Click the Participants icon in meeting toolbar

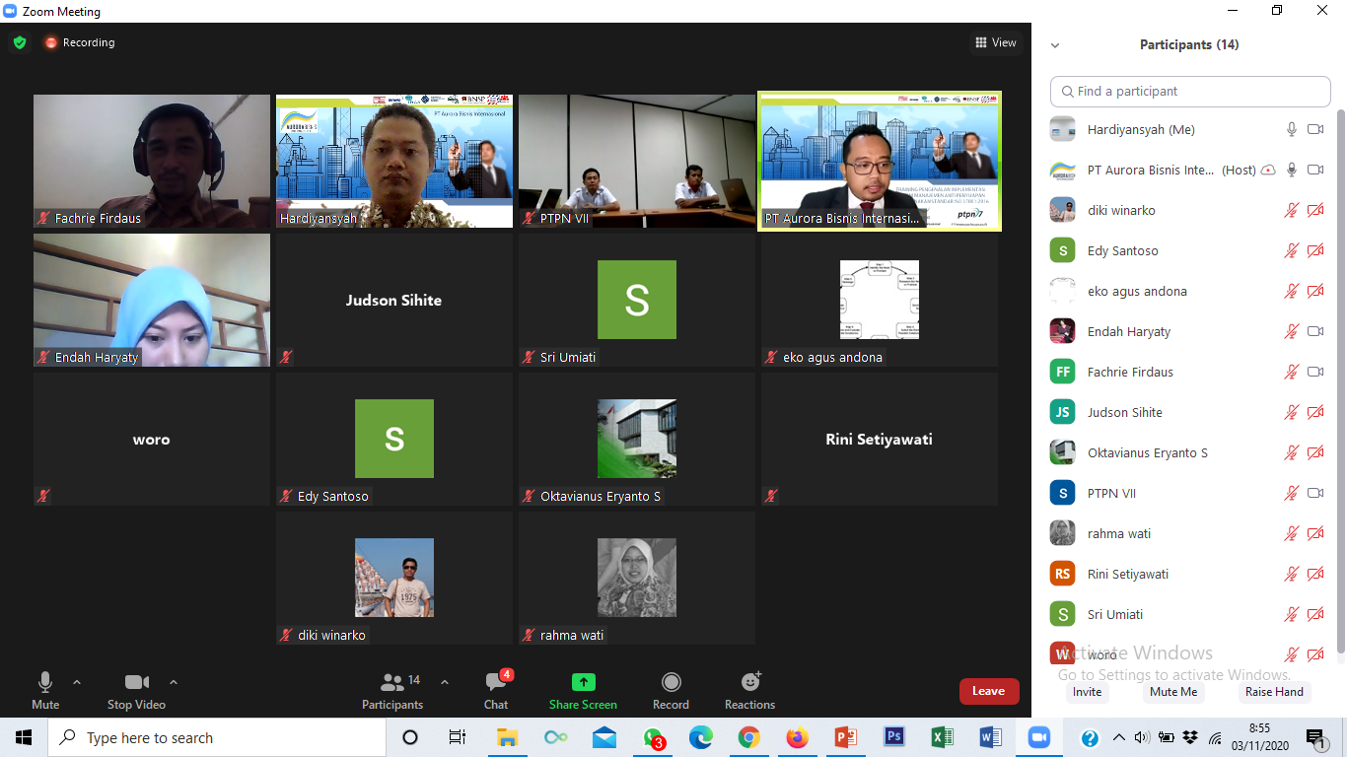392,682
